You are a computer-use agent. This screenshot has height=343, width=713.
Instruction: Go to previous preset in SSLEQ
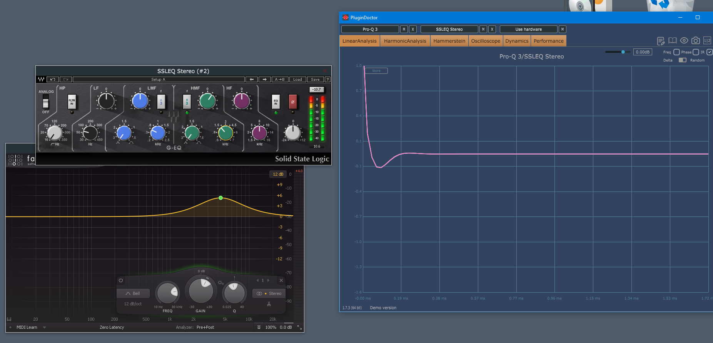click(x=252, y=80)
